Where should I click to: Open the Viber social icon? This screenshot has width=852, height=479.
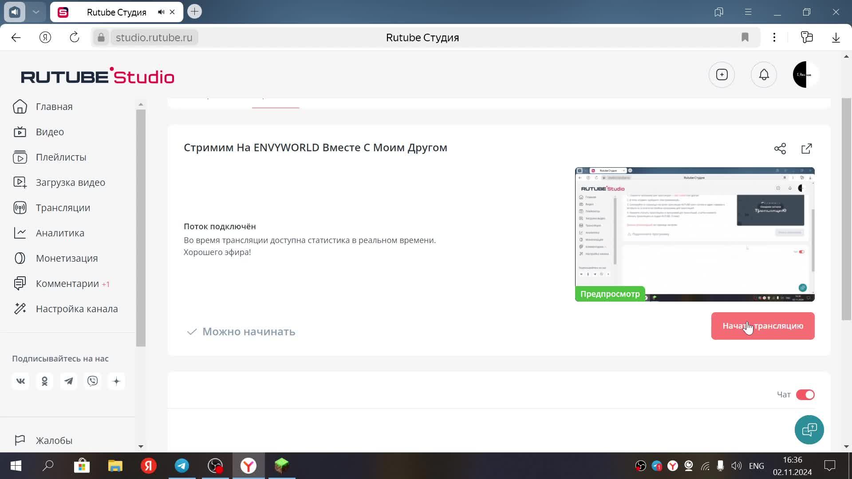(x=92, y=381)
